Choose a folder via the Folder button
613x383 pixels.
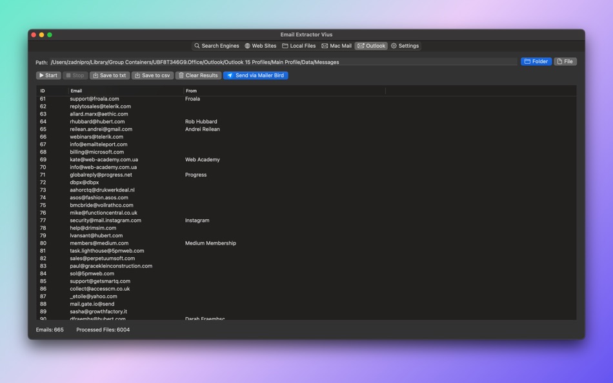coord(536,61)
